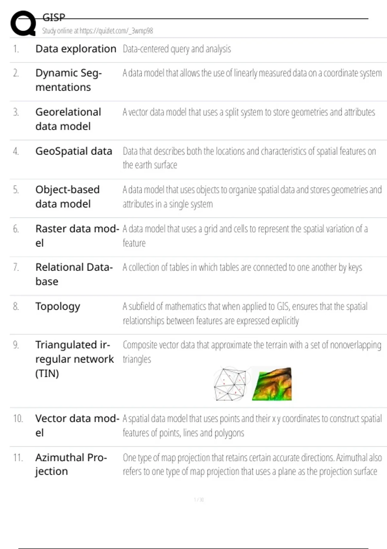Image resolution: width=387 pixels, height=549 pixels.
Task: Click the Georelational data model term
Action: click(68, 119)
